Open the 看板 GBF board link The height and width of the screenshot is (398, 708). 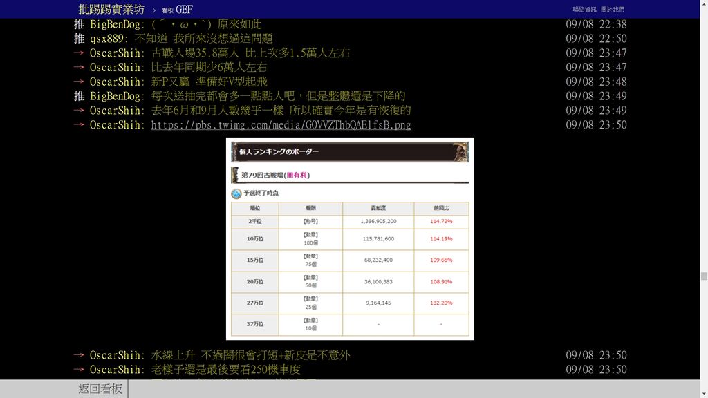point(177,10)
